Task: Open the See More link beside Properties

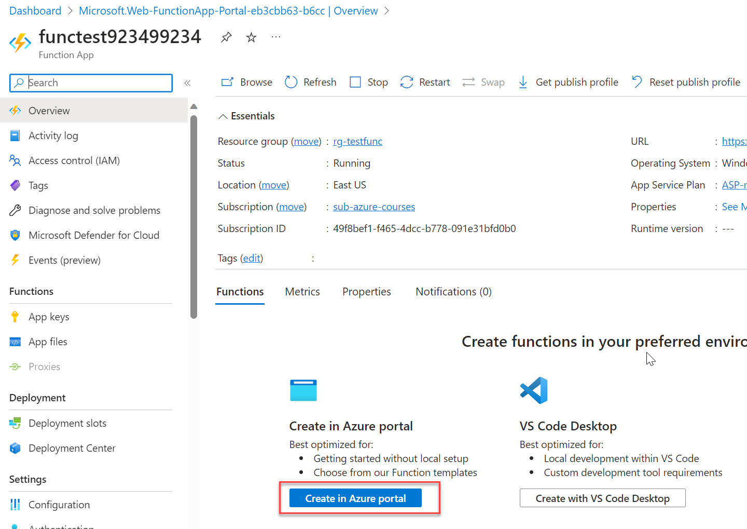Action: (734, 207)
